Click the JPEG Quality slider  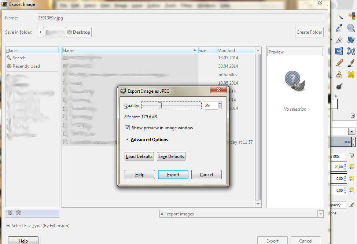(x=171, y=106)
